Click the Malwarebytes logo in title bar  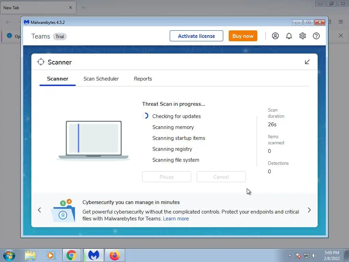point(27,22)
